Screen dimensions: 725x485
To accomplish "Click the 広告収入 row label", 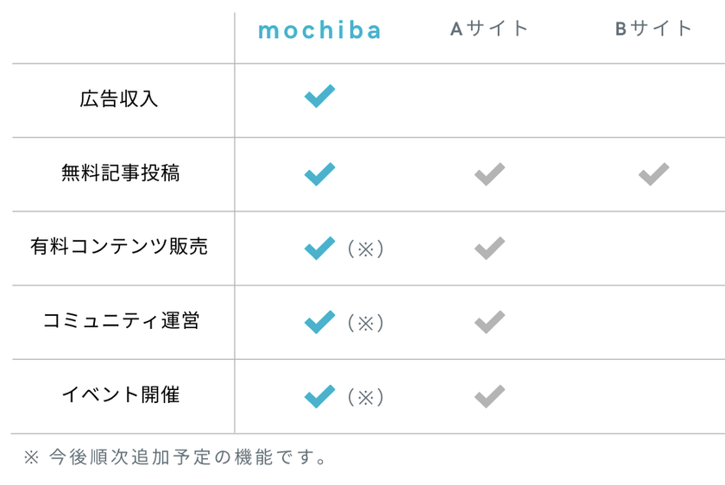I will (x=119, y=98).
